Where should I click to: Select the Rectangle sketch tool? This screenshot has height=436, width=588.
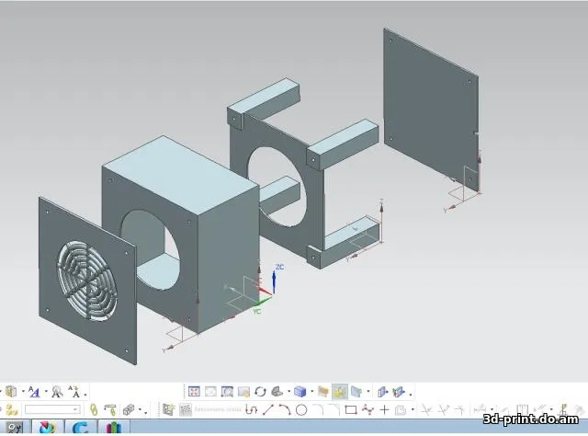350,409
